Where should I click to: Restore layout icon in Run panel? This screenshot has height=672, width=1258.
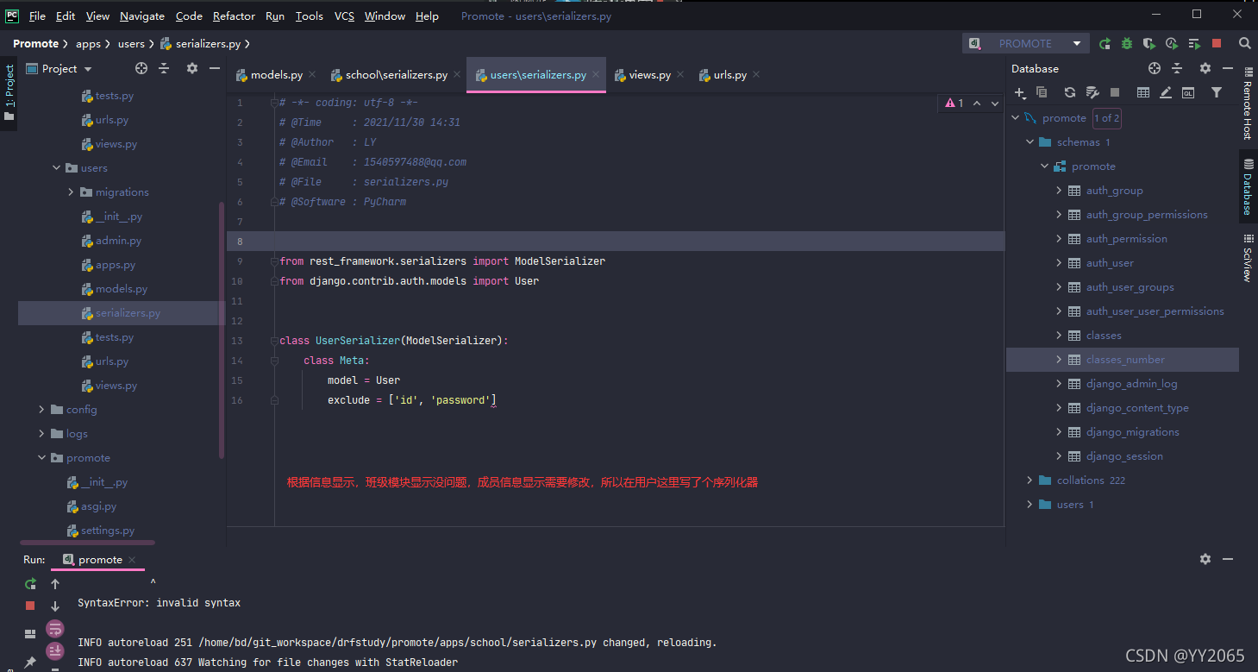pos(30,634)
